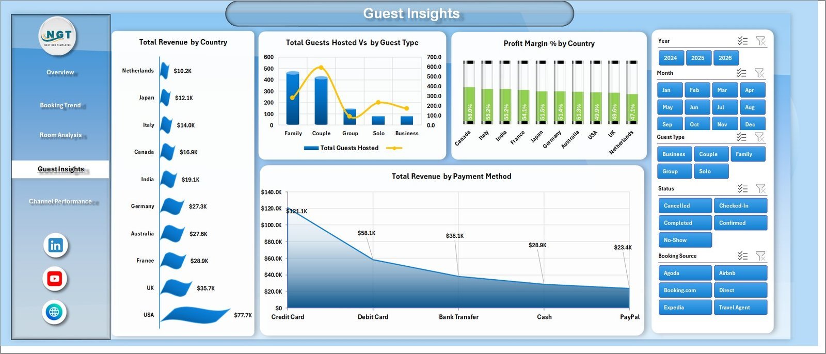Toggle the Checked-In status filter
The image size is (826, 354).
[x=739, y=206]
